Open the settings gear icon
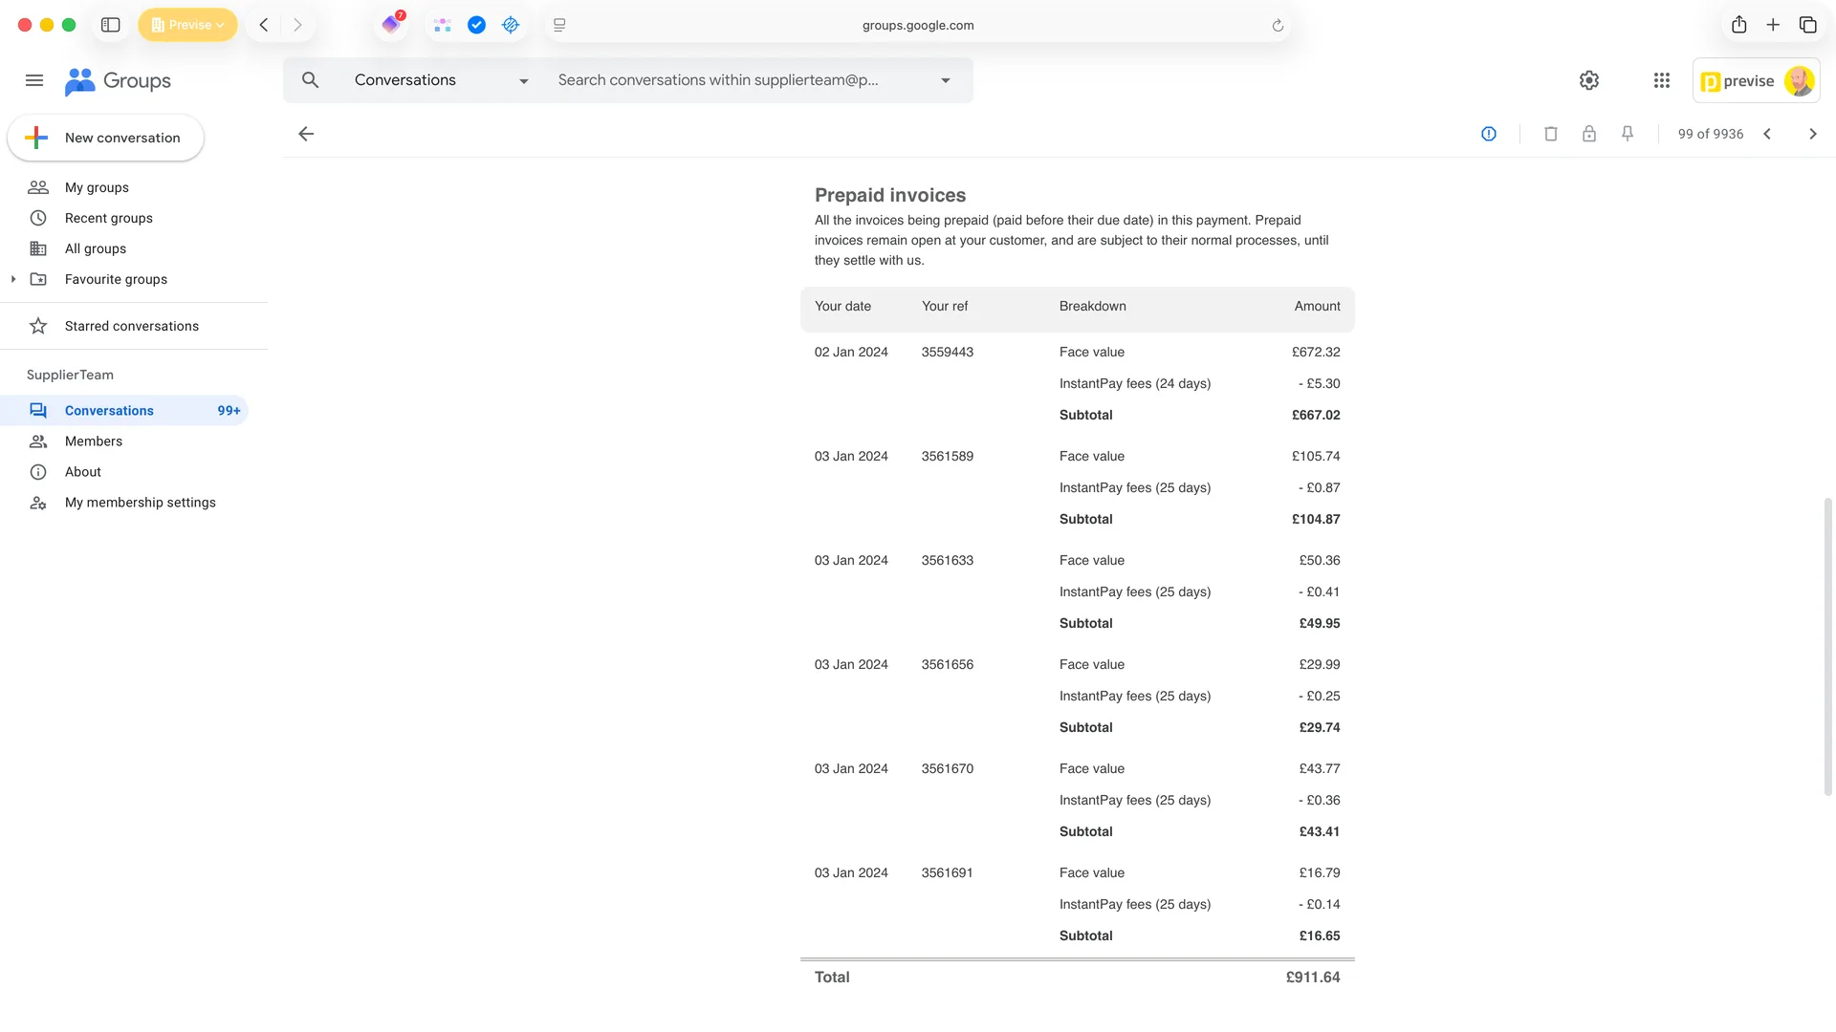 1589,80
